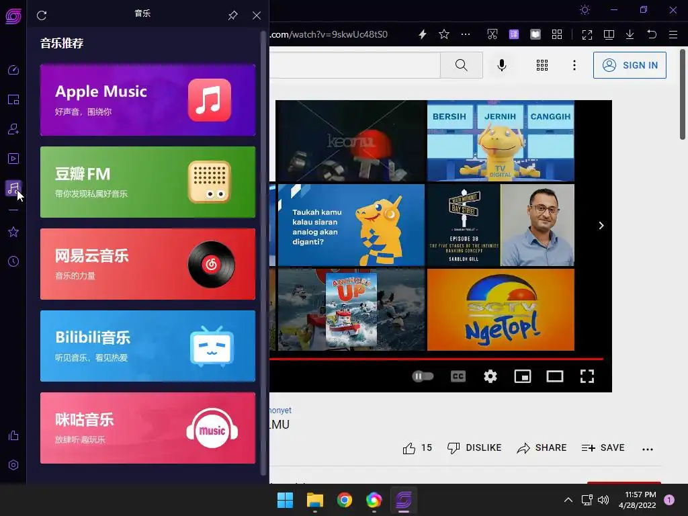Screen dimensions: 688x516
Task: Click the thumbs-up feedback sidebar icon
Action: coord(13,435)
